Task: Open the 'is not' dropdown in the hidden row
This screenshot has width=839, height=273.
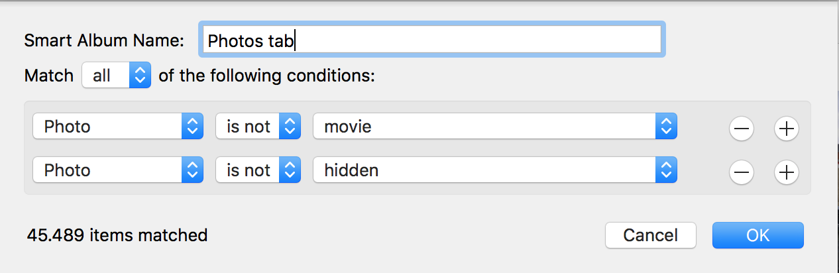Action: (x=258, y=170)
